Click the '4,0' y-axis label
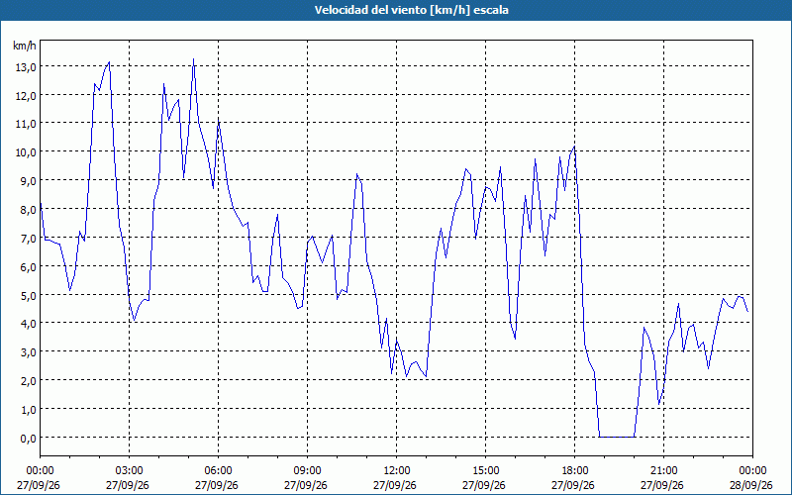Image resolution: width=792 pixels, height=495 pixels. [29, 324]
